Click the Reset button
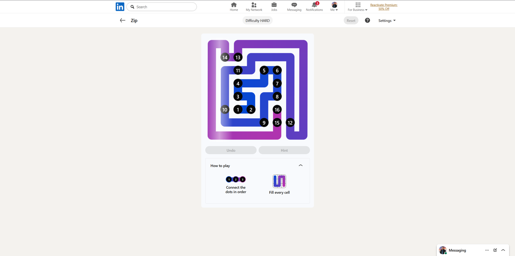Screen dimensions: 515x256 click(351, 21)
